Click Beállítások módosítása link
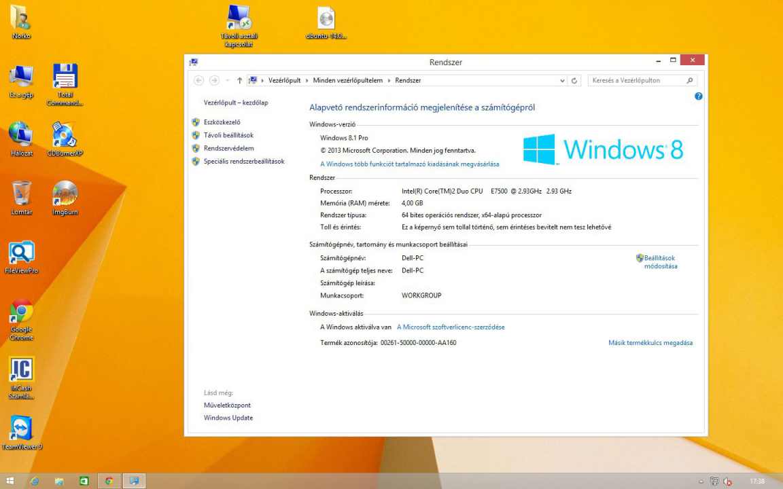The height and width of the screenshot is (489, 783). pyautogui.click(x=660, y=262)
